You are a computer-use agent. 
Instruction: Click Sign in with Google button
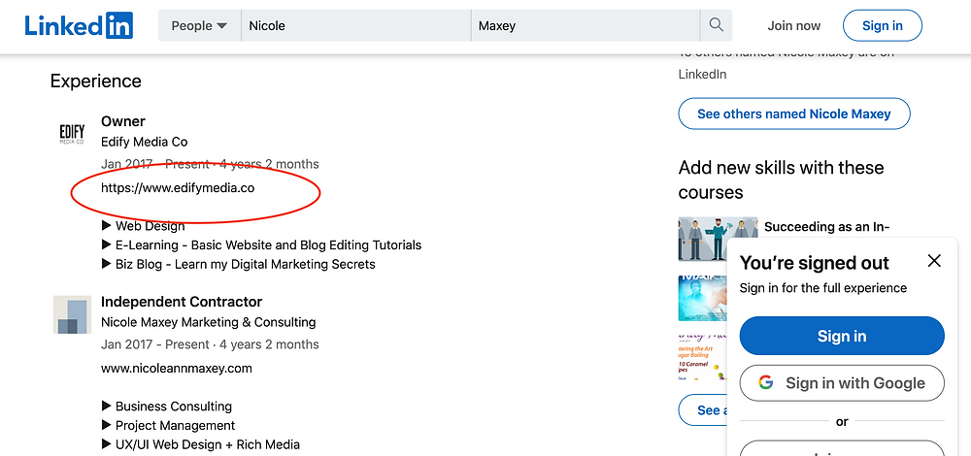pyautogui.click(x=842, y=383)
